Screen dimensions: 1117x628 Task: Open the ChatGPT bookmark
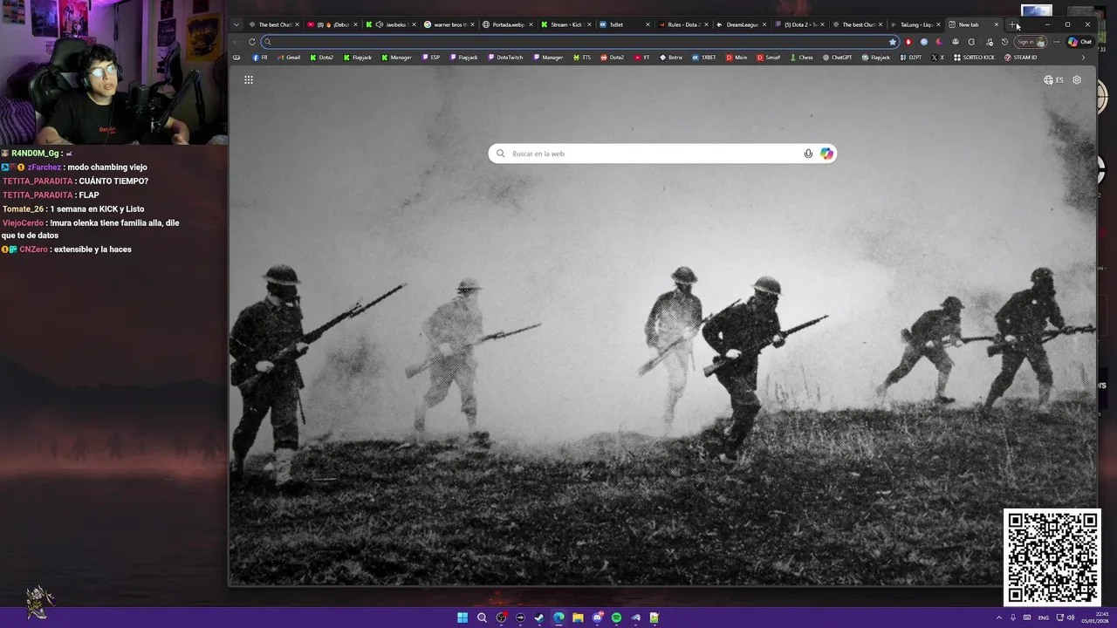[x=838, y=58]
